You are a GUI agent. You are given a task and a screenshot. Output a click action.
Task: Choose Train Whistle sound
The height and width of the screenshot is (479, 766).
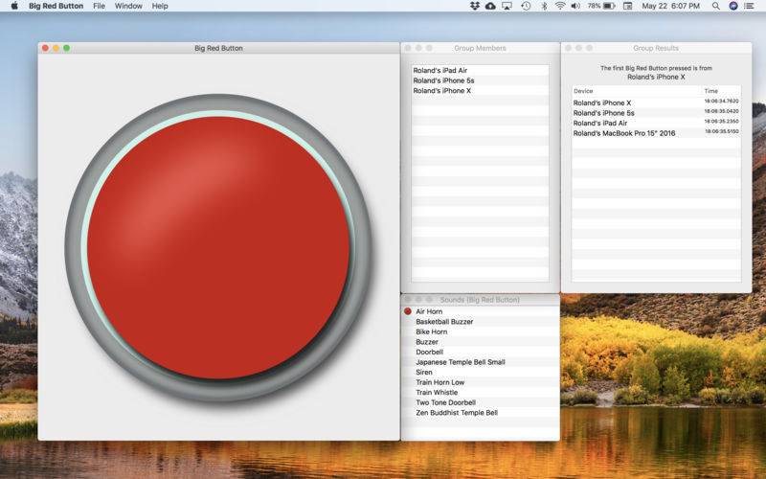tap(481, 393)
